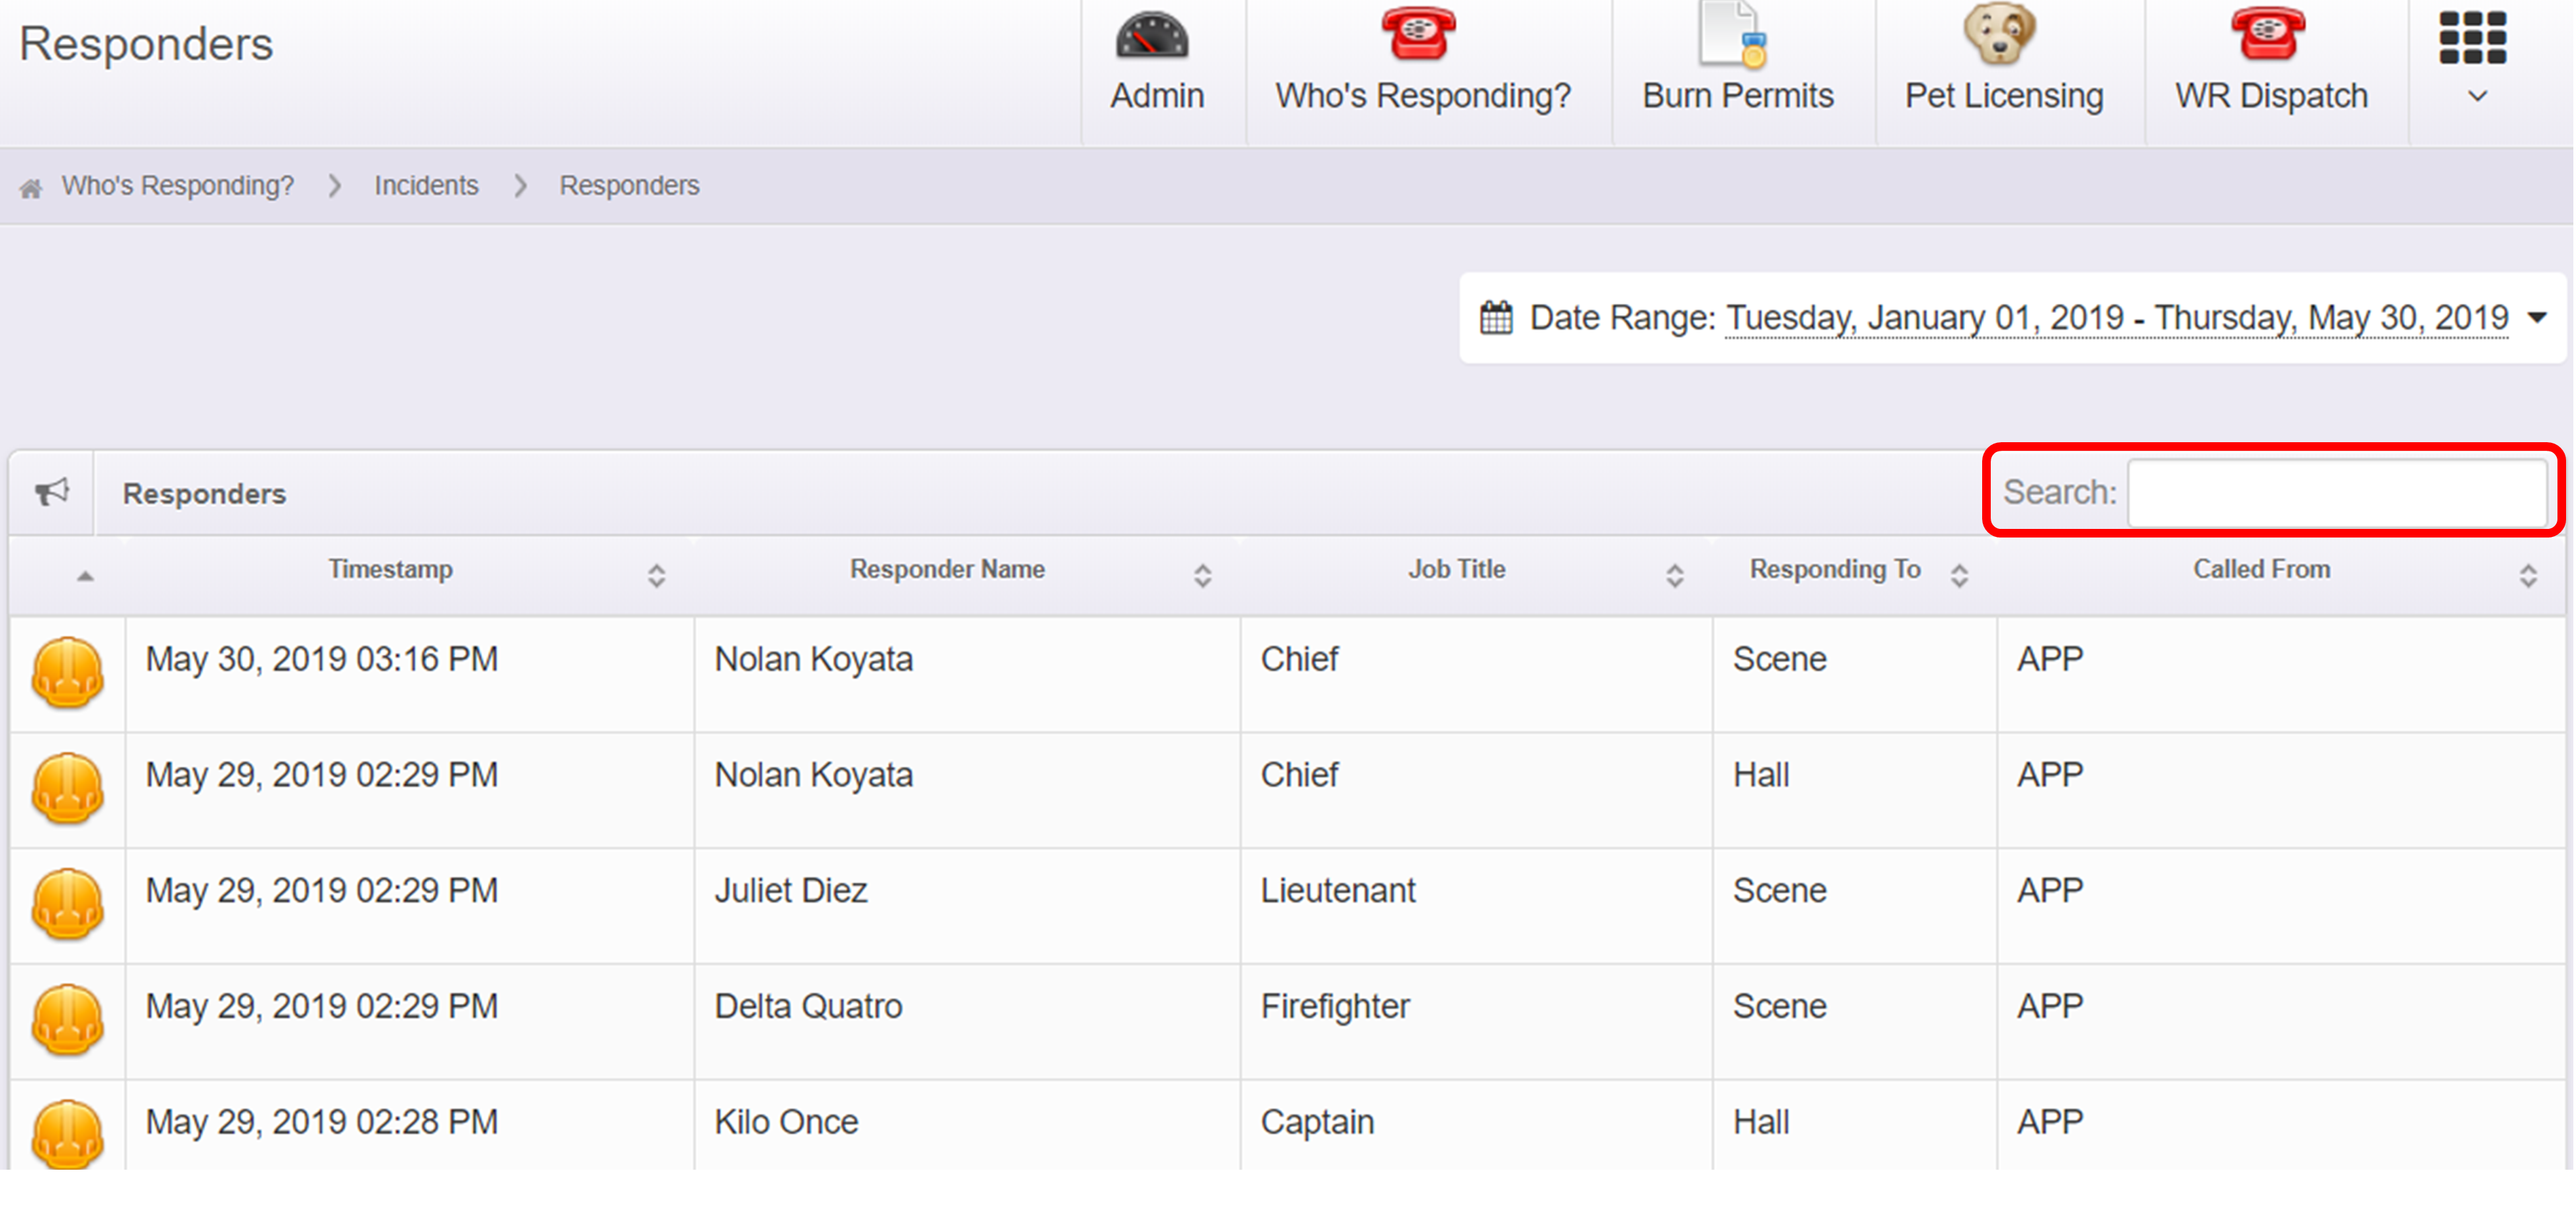Open the Date Range dropdown arrow
Screen dimensions: 2576x1222
(2537, 318)
